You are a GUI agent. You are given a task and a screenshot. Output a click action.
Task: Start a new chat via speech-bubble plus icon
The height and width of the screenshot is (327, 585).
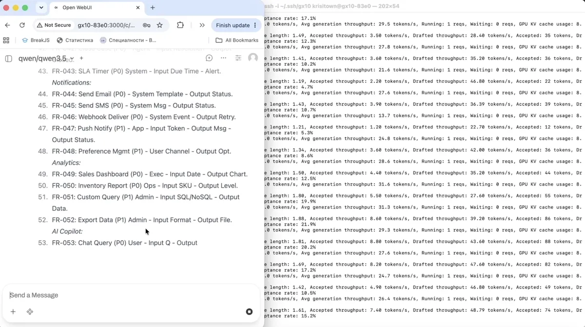pyautogui.click(x=209, y=58)
